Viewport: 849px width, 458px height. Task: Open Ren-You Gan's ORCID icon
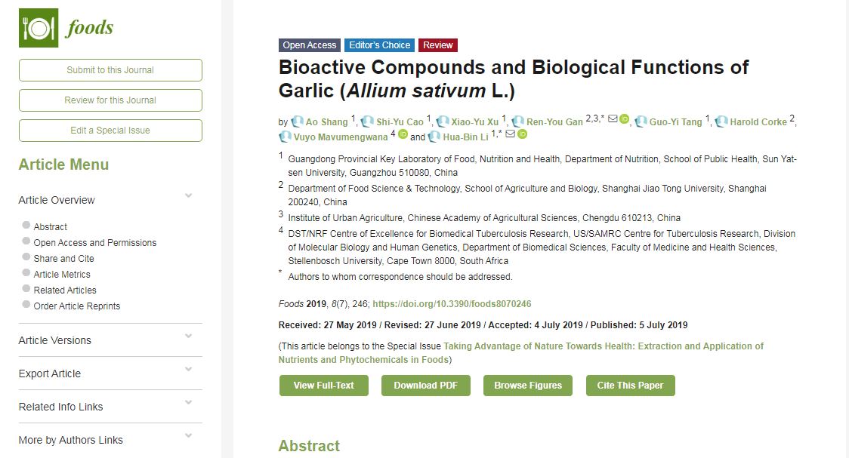(624, 119)
